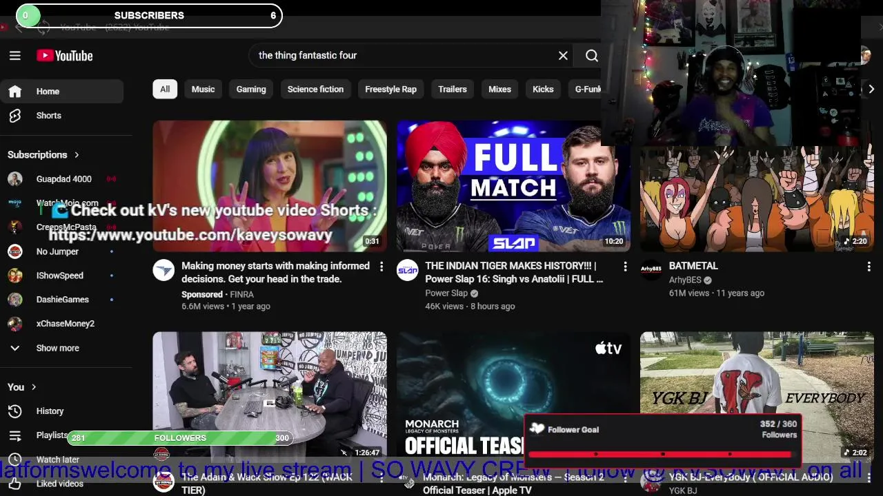Open the hamburger guide menu
Viewport: 883px width, 496px height.
(15, 56)
